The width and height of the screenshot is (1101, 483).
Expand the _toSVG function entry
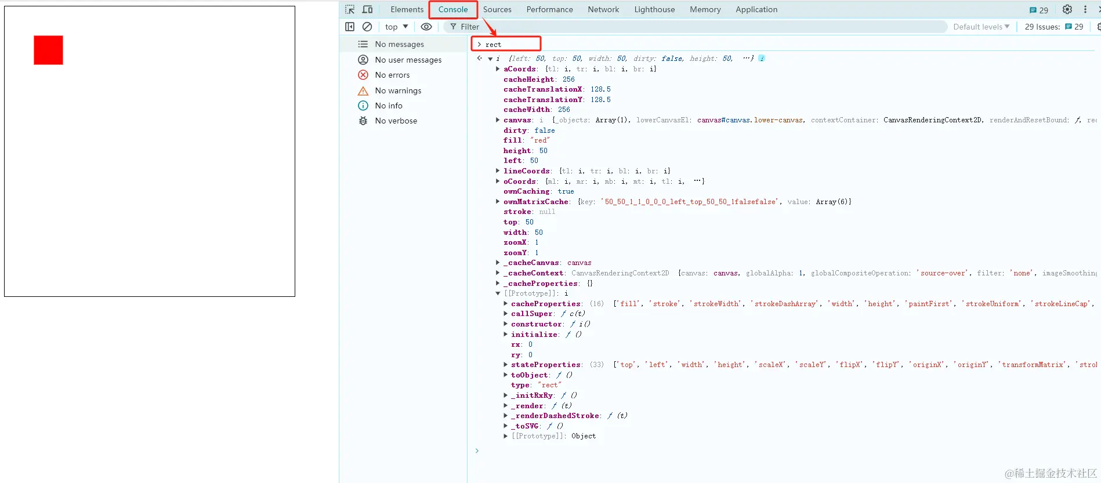point(505,426)
